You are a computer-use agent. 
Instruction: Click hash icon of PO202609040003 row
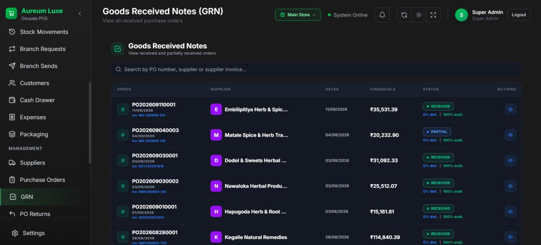coord(123,135)
